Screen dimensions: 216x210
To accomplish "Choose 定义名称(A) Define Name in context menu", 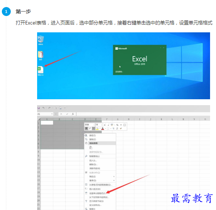I will (x=100, y=205).
